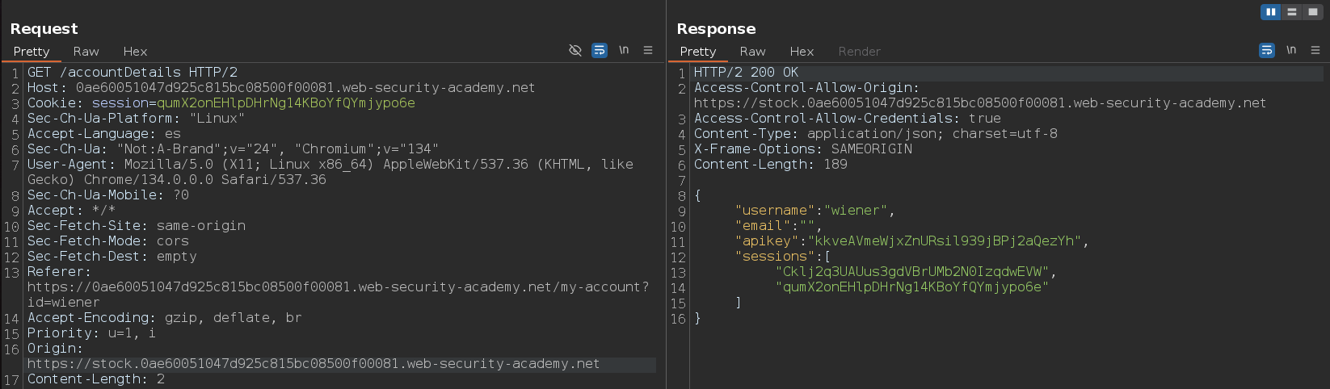
Task: Open the Response Hex tab
Action: [802, 51]
